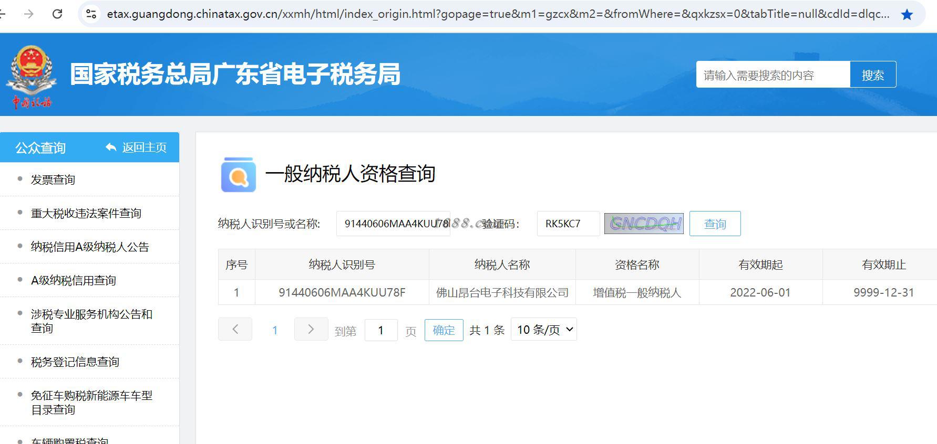Screen dimensions: 937x444
Task: Reload the page with the refresh icon
Action: 57,14
